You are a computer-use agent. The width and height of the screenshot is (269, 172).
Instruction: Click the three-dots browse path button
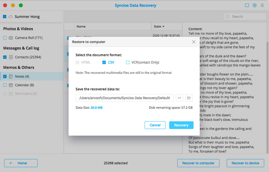[x=180, y=98]
